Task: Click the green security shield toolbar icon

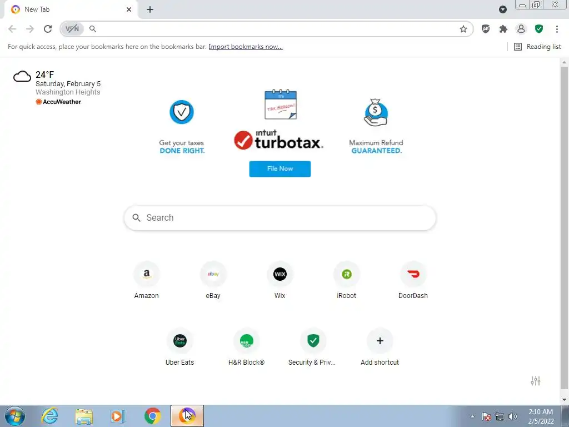Action: (x=539, y=29)
